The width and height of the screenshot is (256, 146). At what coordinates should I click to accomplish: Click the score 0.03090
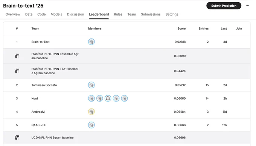180,56
